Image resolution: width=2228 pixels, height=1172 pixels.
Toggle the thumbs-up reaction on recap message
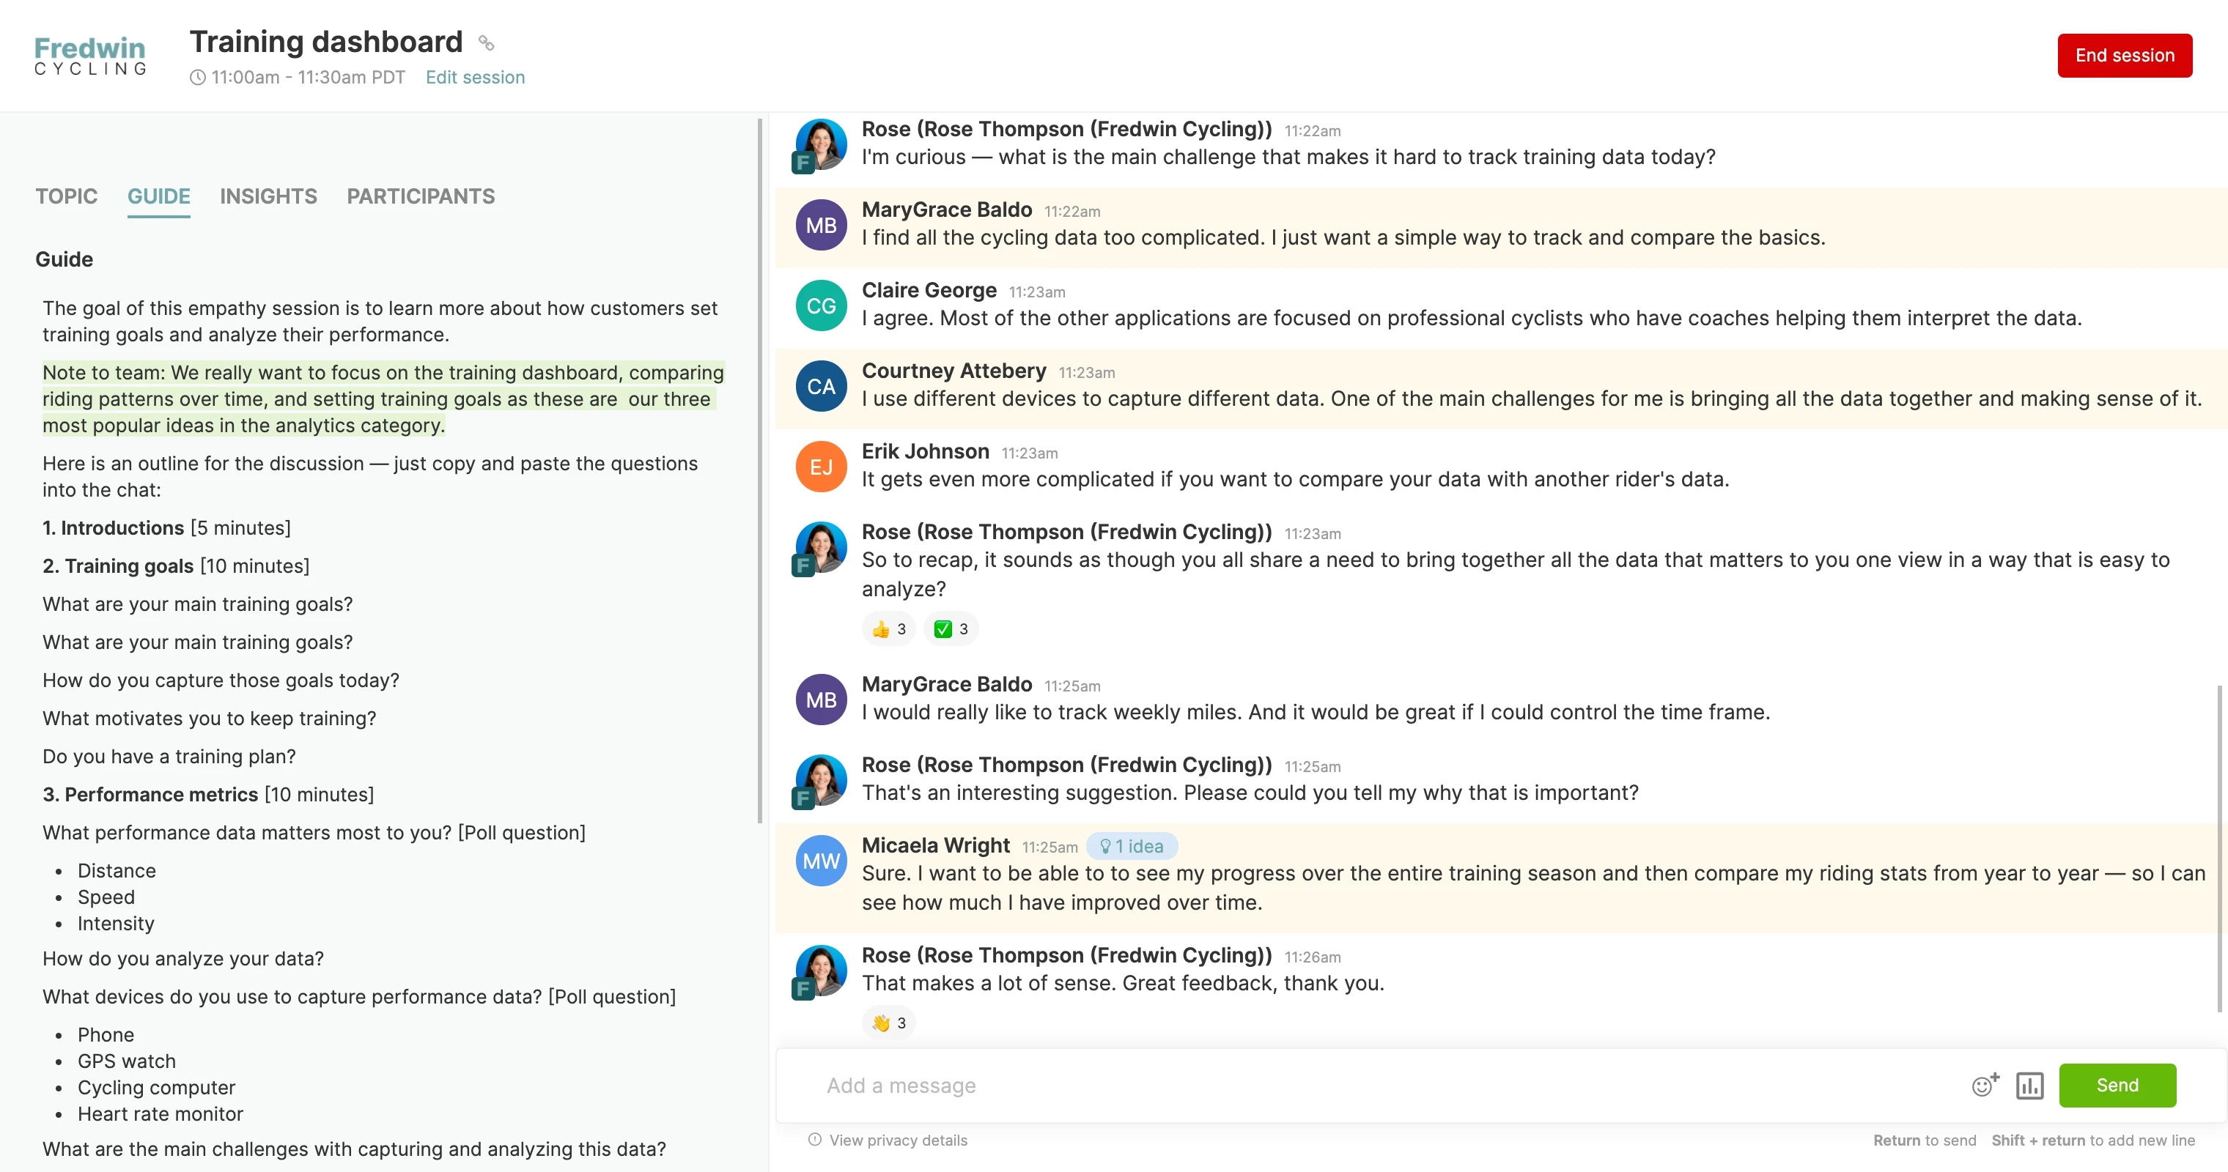tap(889, 628)
